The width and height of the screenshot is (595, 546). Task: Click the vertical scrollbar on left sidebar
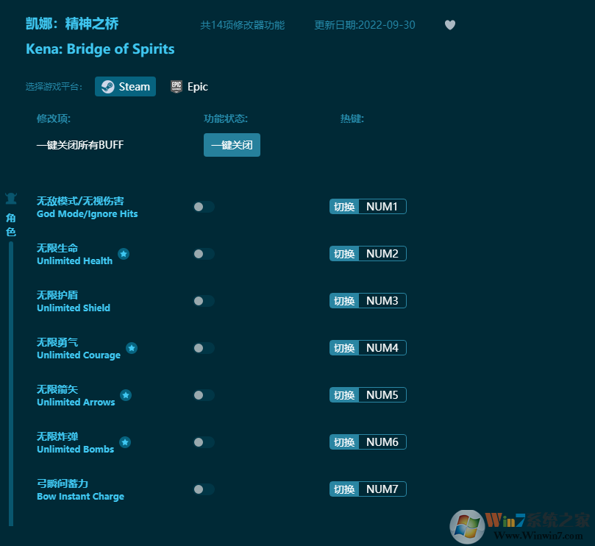point(11,383)
